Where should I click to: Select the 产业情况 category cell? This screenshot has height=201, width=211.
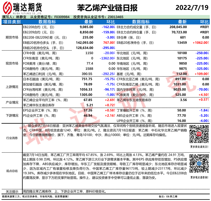pos(12,103)
